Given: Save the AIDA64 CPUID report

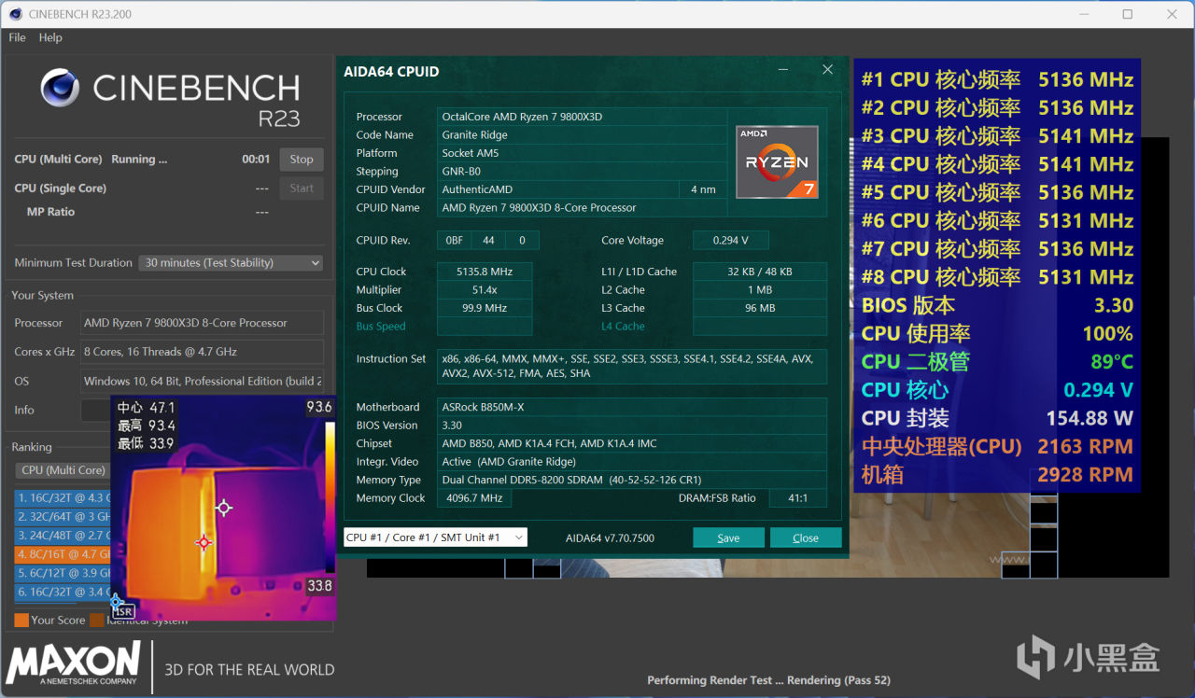Looking at the screenshot, I should (x=728, y=537).
